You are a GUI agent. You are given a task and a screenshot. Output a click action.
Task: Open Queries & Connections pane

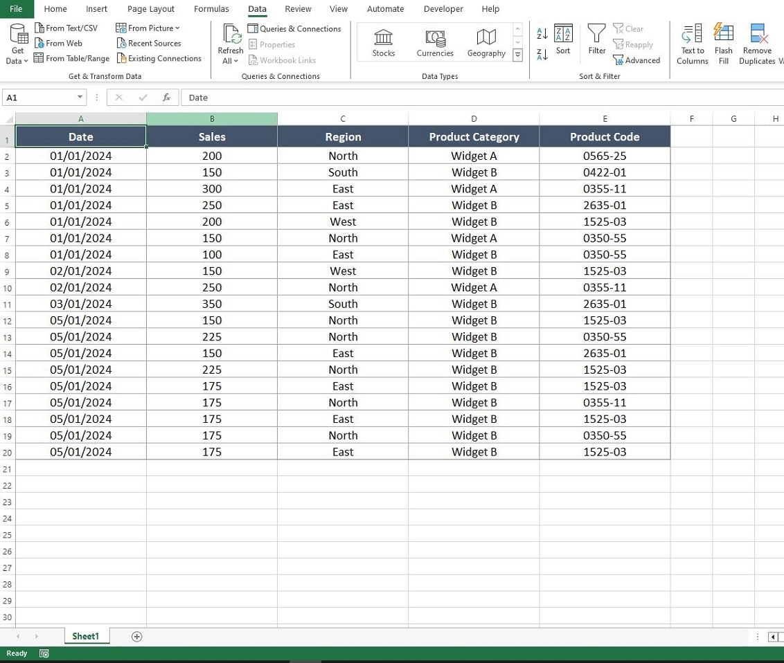pos(294,28)
